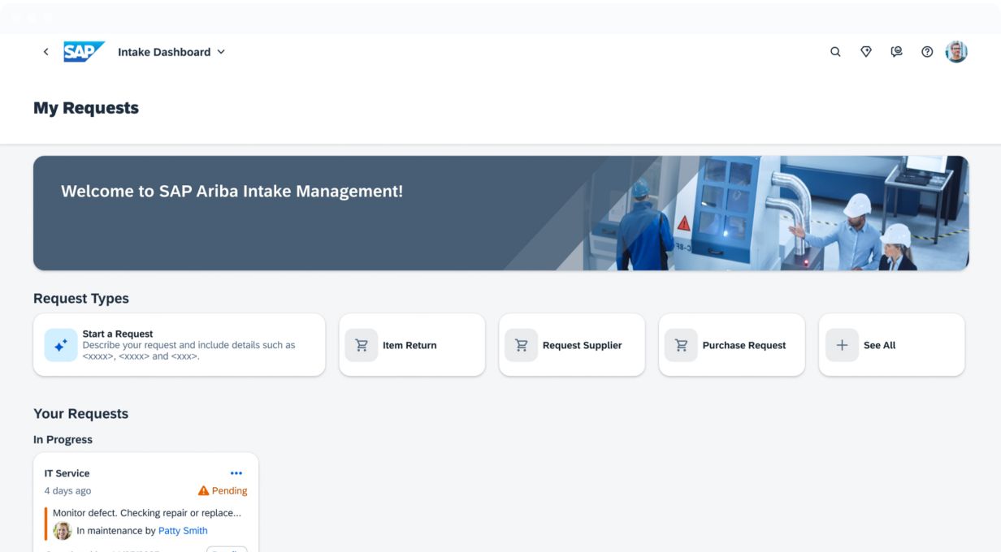This screenshot has width=1001, height=552.
Task: Click the welcome banner factory image
Action: (780, 213)
